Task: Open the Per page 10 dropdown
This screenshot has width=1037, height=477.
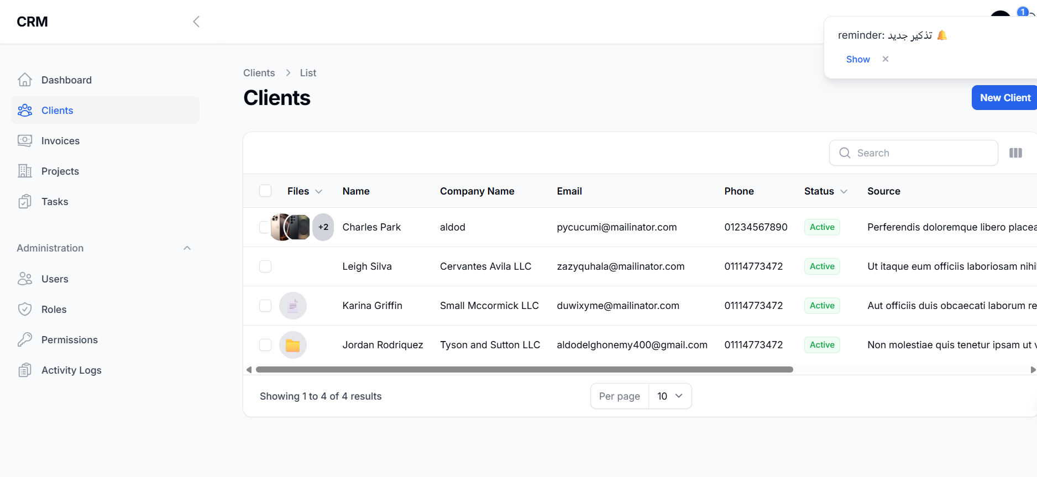Action: tap(670, 396)
